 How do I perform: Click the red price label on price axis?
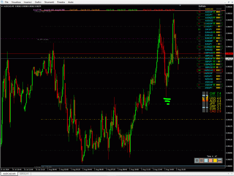[229, 53]
